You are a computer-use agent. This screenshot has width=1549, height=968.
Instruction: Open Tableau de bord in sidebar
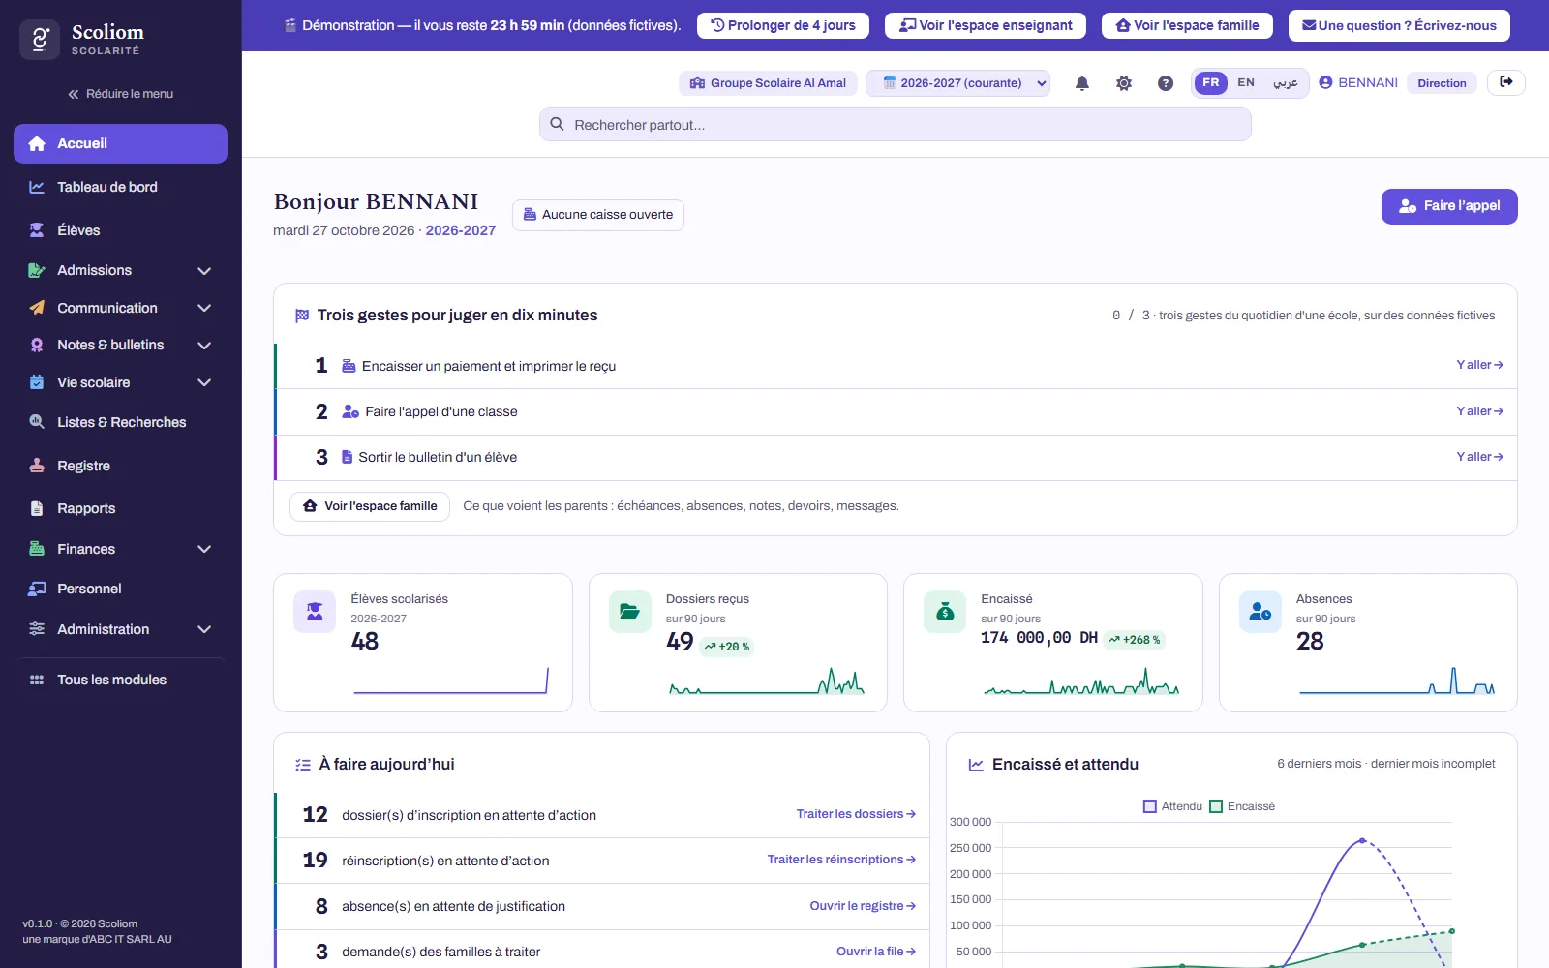[120, 187]
